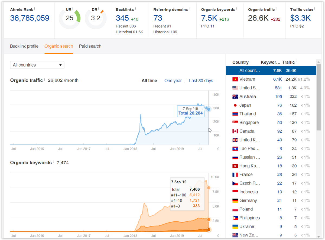Click Vietnam's 6.1K keywords link
This screenshot has width=325, height=240.
click(x=278, y=79)
